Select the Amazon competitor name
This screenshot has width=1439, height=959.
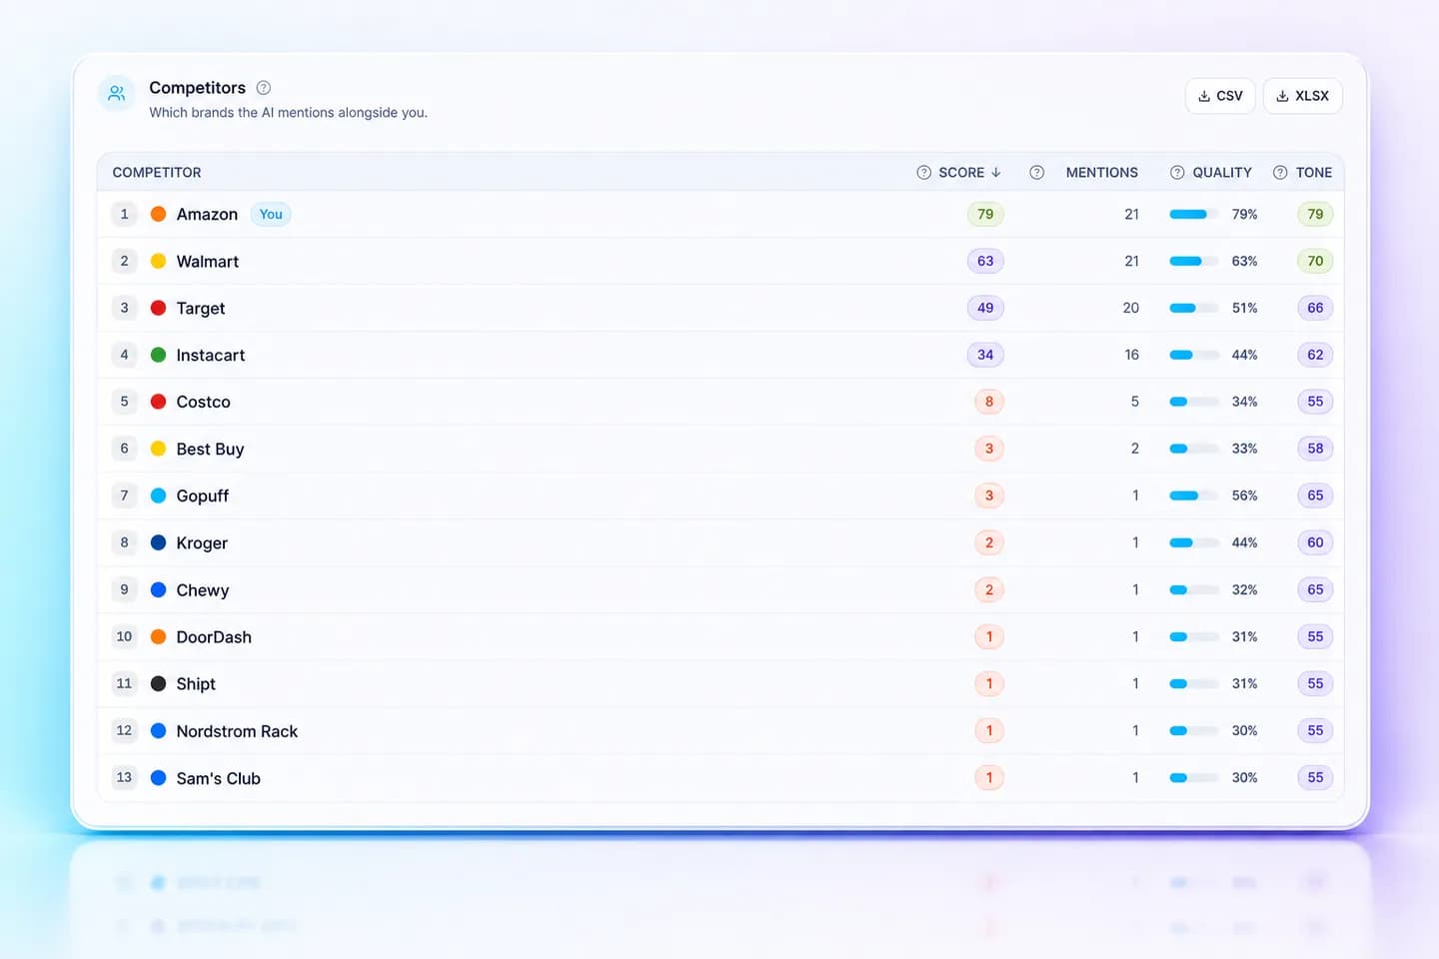(x=207, y=214)
